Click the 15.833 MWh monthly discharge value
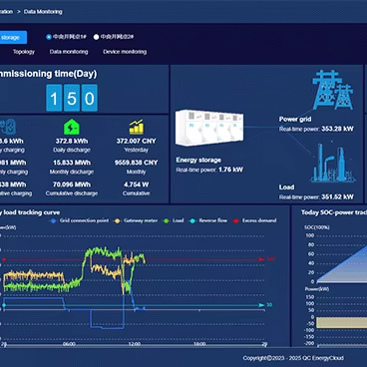This screenshot has height=367, width=367. pyautogui.click(x=72, y=163)
